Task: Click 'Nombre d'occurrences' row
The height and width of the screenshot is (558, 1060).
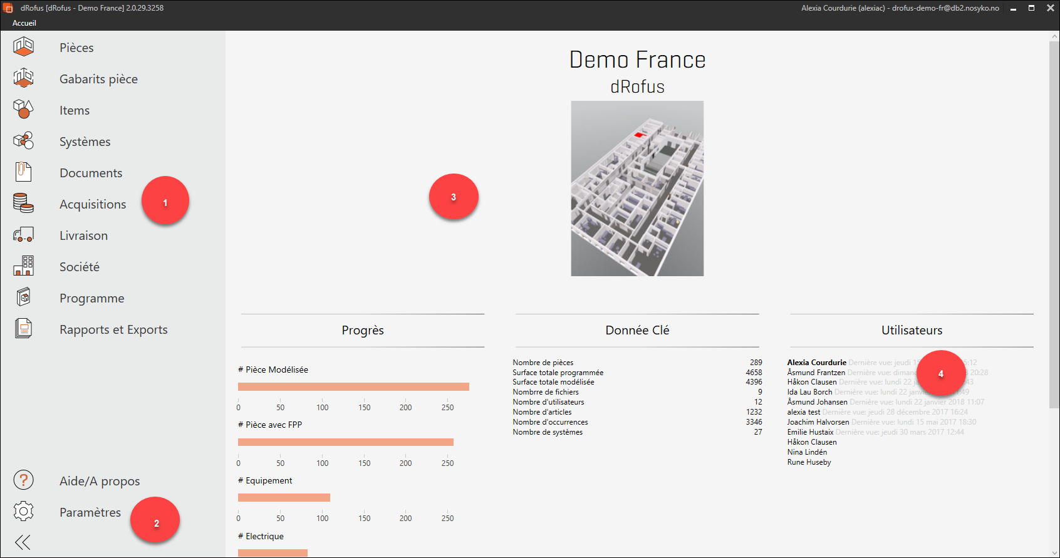Action: pos(637,422)
